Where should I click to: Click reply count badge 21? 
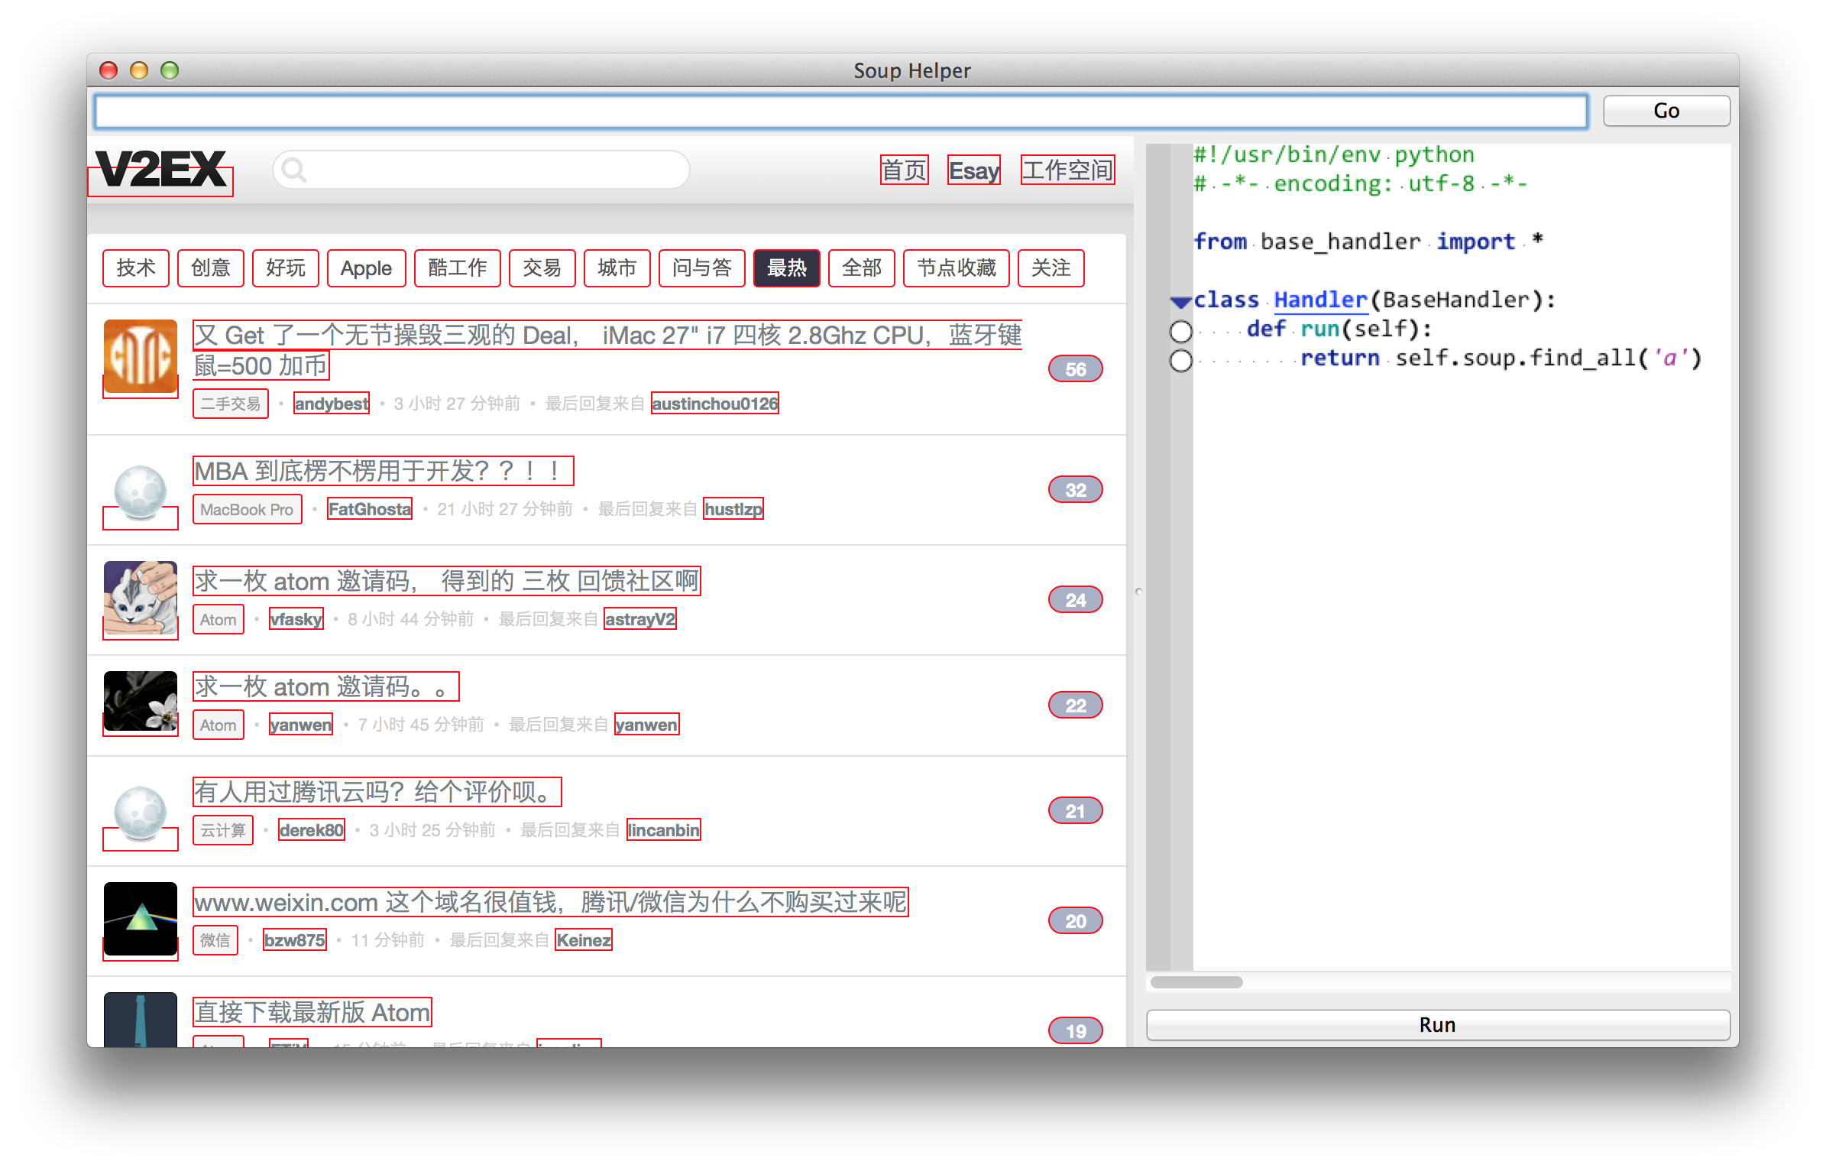click(x=1076, y=811)
